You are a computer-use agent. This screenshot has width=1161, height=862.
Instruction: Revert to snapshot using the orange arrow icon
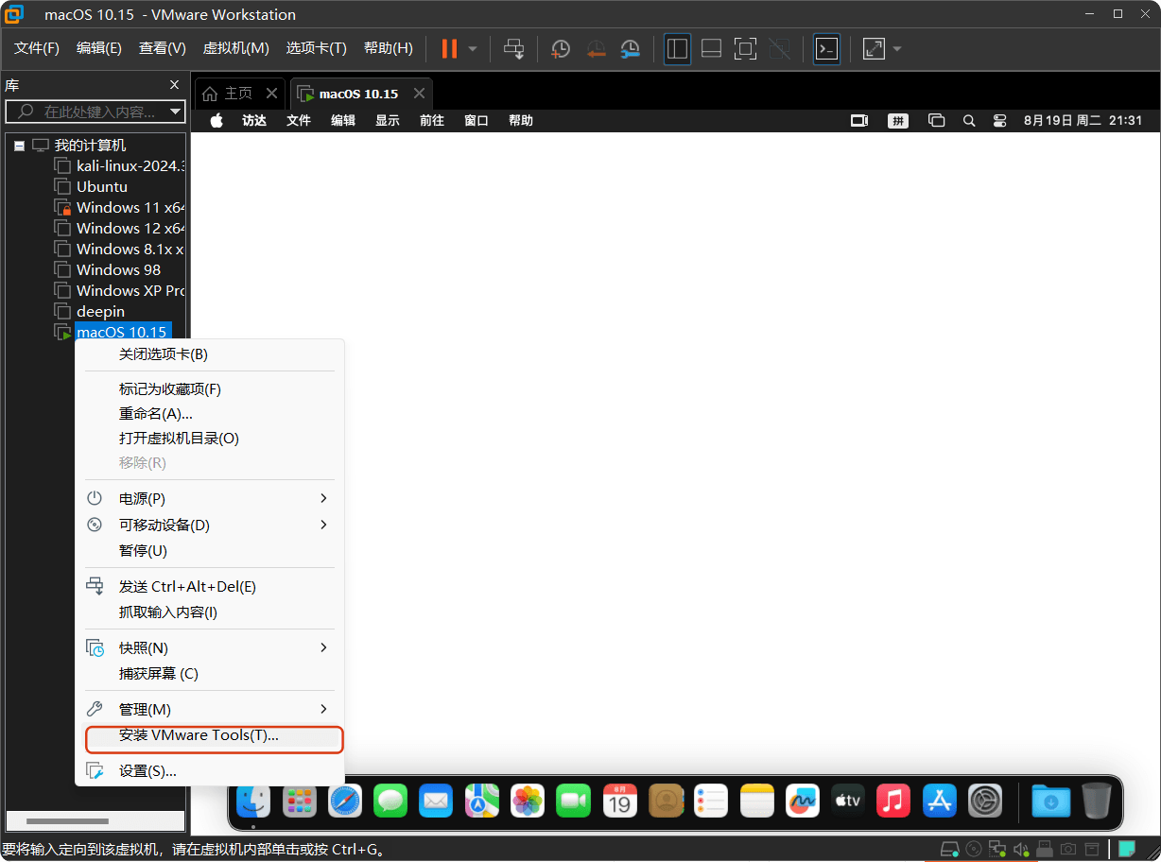[x=597, y=48]
